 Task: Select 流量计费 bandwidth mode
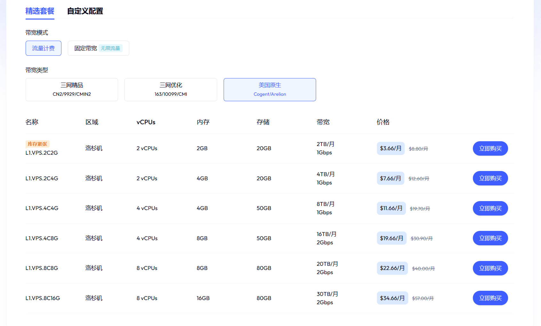click(x=44, y=48)
